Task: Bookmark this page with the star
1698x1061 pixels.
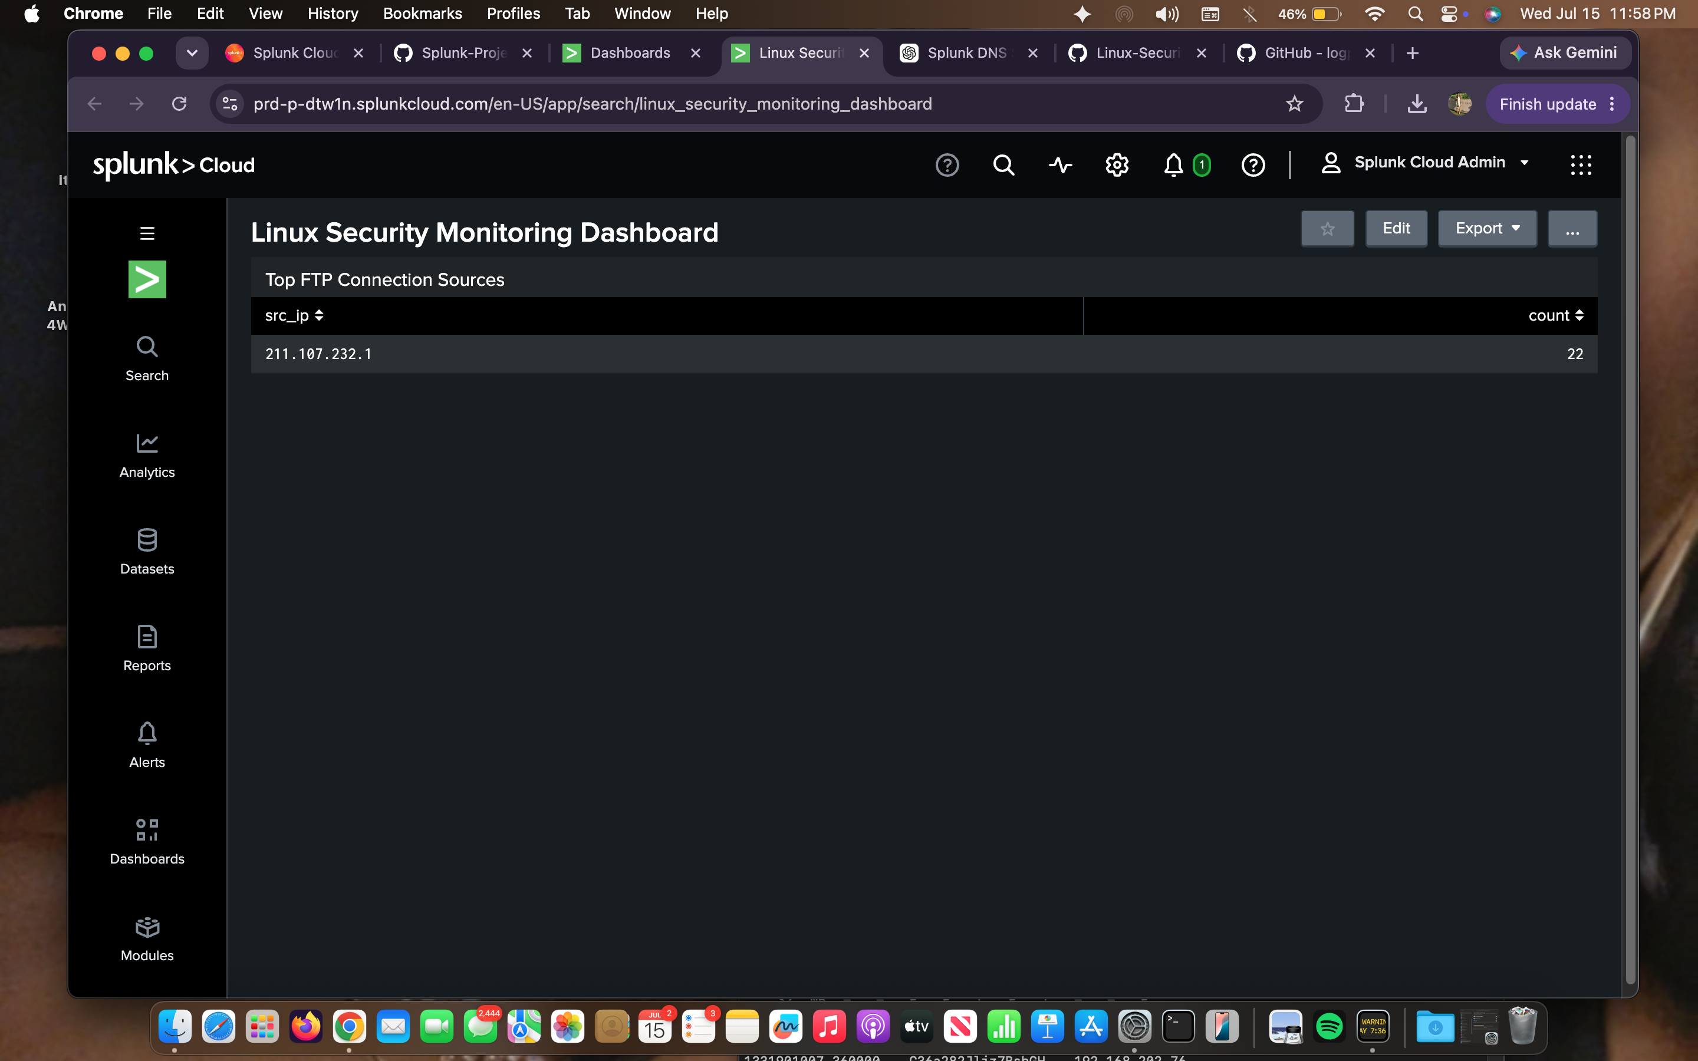Action: (1294, 104)
